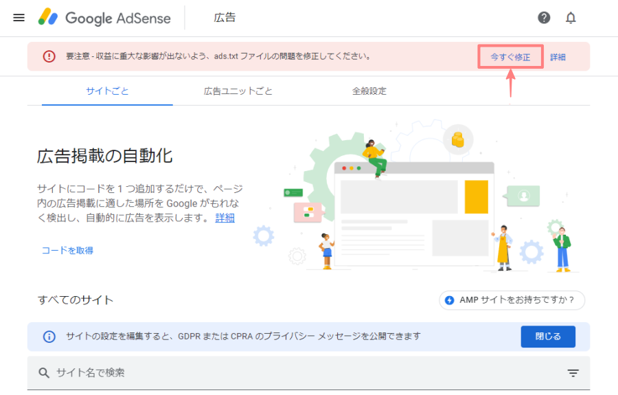Click the すべてのサイト heading
This screenshot has width=618, height=395.
[76, 300]
